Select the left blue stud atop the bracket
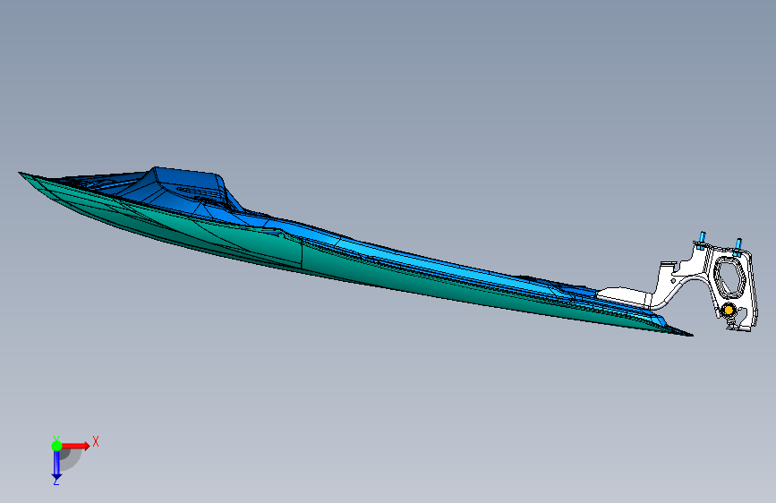776x503 pixels. click(x=702, y=237)
